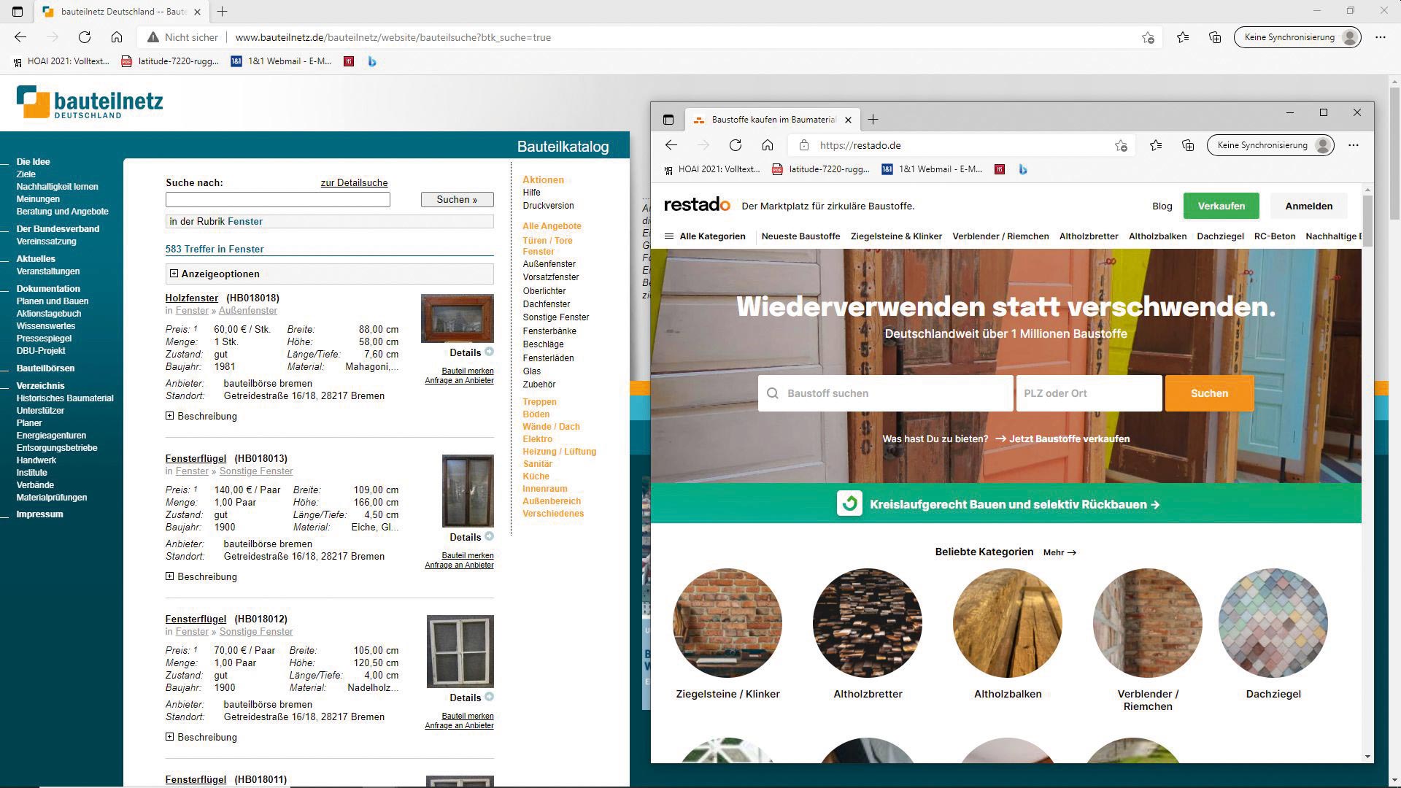Open Collections icon in restado window toolbar

[x=1188, y=145]
